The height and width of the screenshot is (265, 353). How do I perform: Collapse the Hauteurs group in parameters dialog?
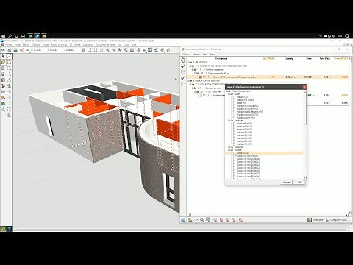tap(229, 121)
